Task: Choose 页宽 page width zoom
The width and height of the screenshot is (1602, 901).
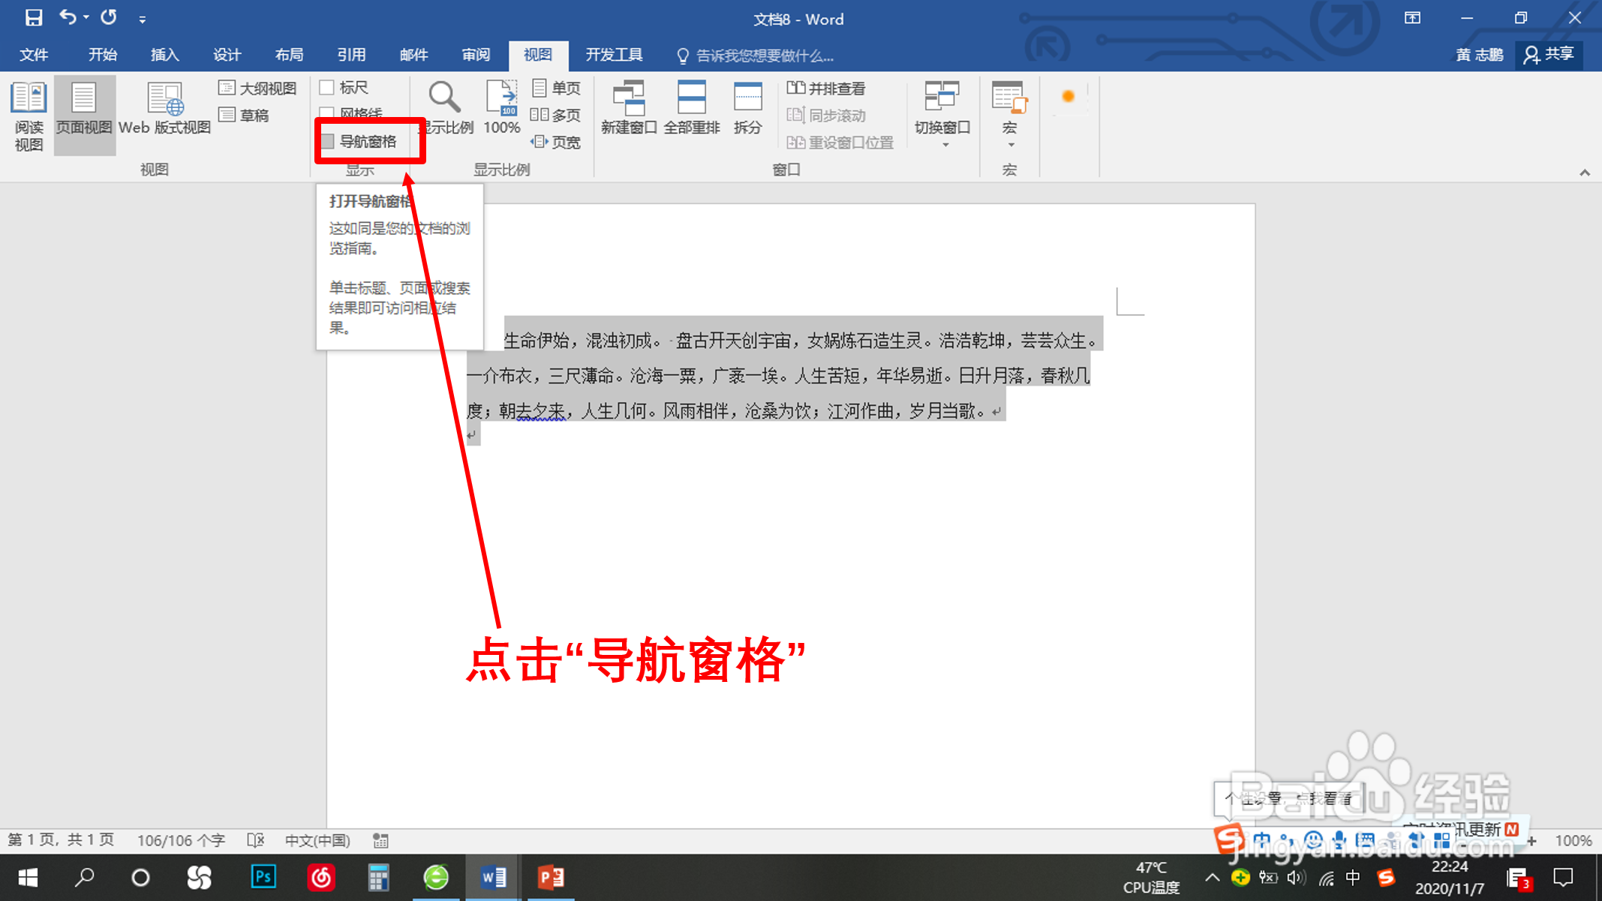Action: [x=556, y=143]
